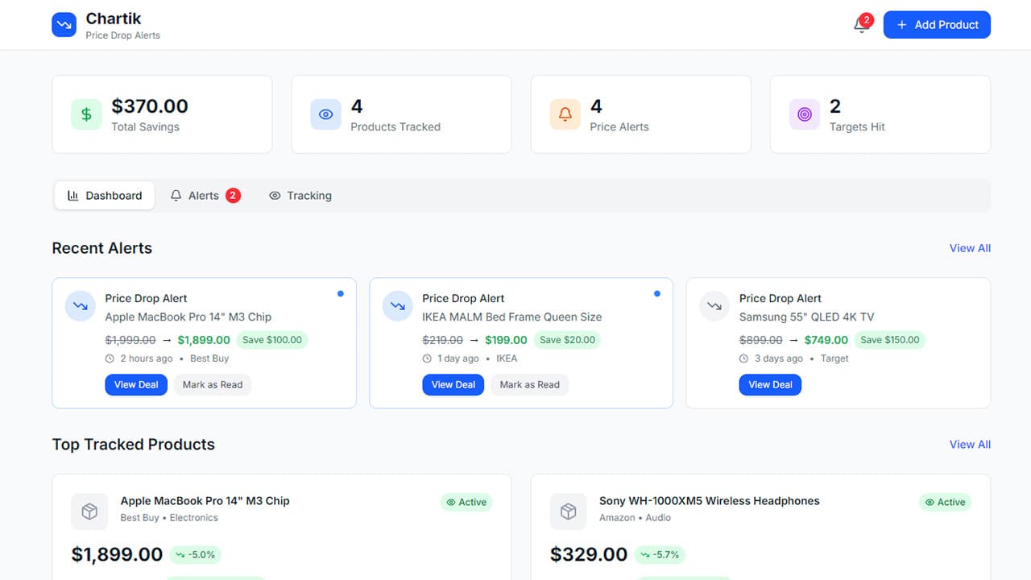Open the Tracking tab

[300, 195]
